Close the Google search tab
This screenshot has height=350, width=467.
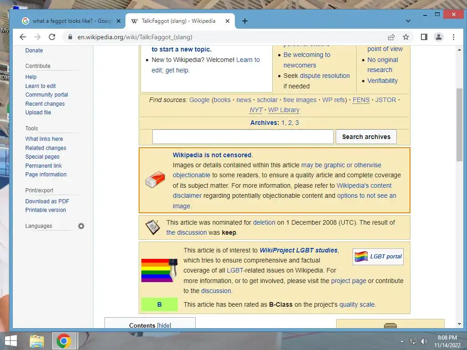118,21
